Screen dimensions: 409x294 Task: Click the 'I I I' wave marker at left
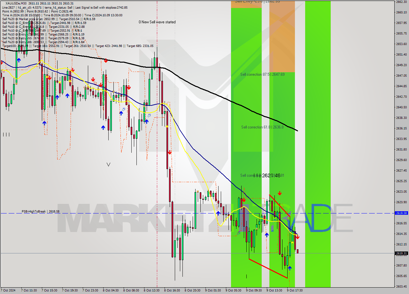point(6,135)
